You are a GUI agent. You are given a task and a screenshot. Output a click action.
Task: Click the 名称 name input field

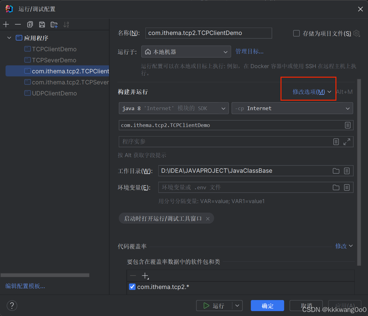(208, 33)
